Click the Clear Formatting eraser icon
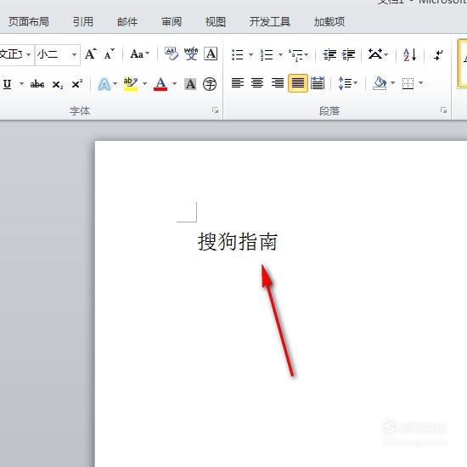The width and height of the screenshot is (467, 467). [x=172, y=53]
